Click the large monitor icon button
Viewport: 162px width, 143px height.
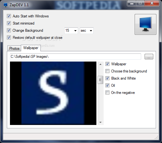pyautogui.click(x=146, y=25)
